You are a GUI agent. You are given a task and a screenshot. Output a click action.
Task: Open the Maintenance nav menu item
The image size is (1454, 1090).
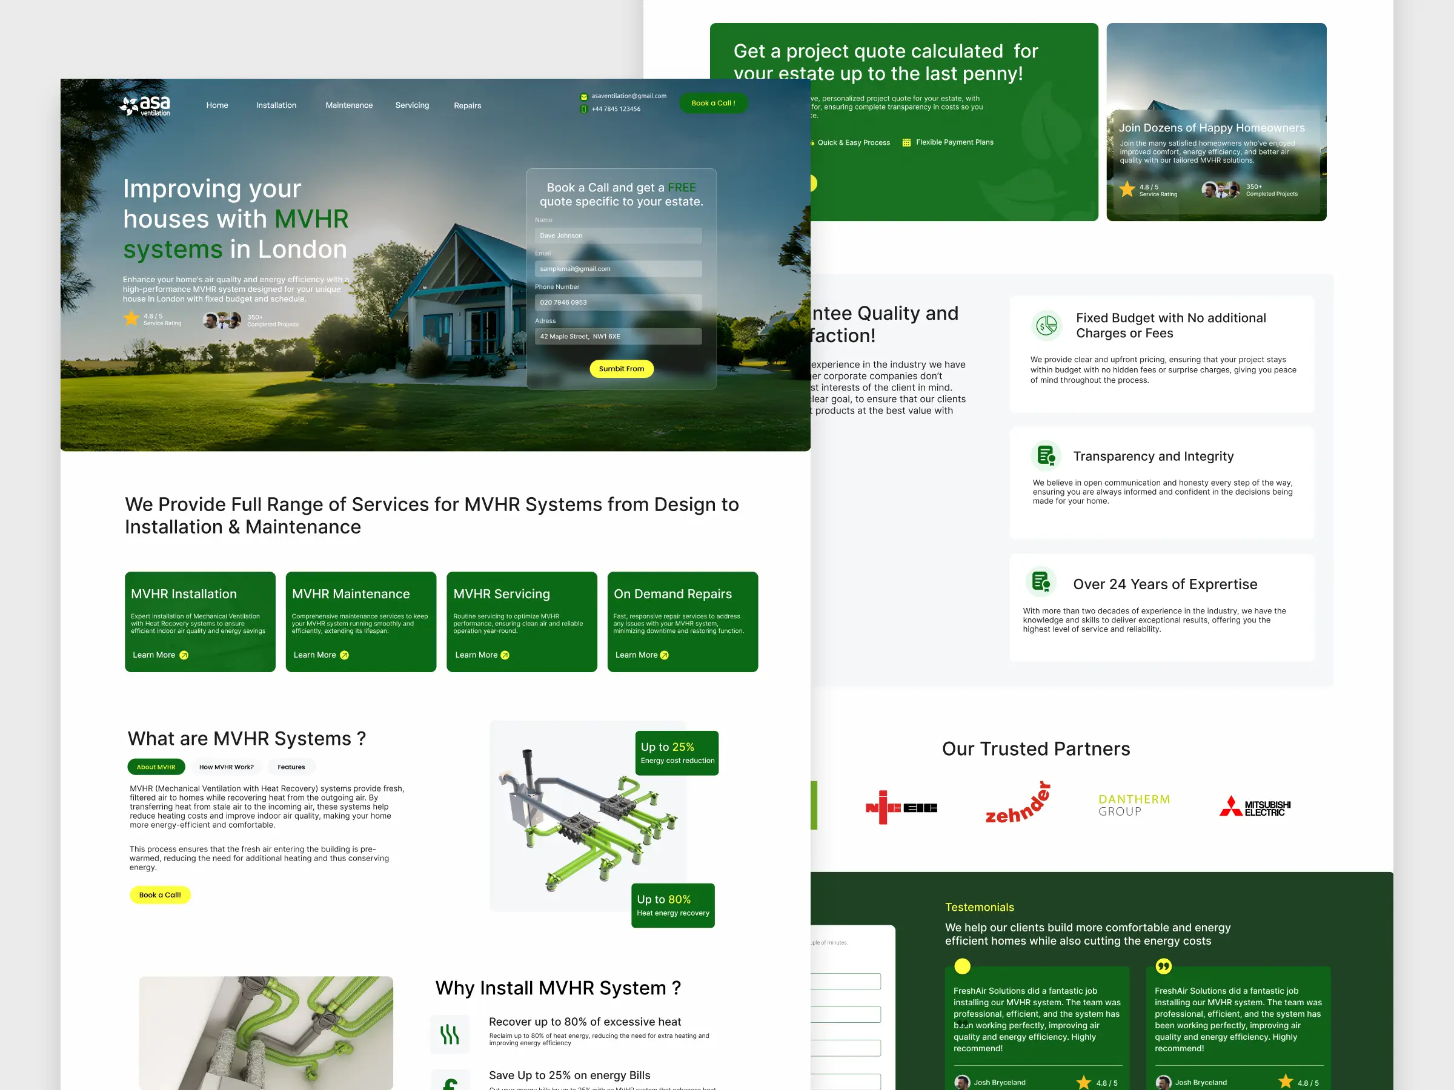point(349,105)
